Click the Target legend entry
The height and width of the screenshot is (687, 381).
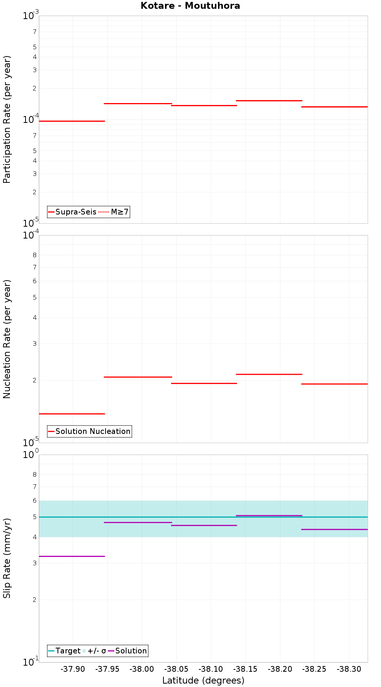(x=64, y=651)
